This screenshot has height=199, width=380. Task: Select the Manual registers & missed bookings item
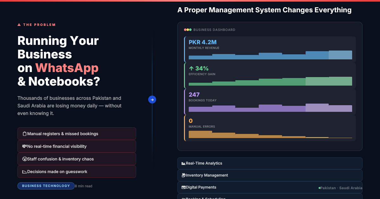click(x=77, y=134)
